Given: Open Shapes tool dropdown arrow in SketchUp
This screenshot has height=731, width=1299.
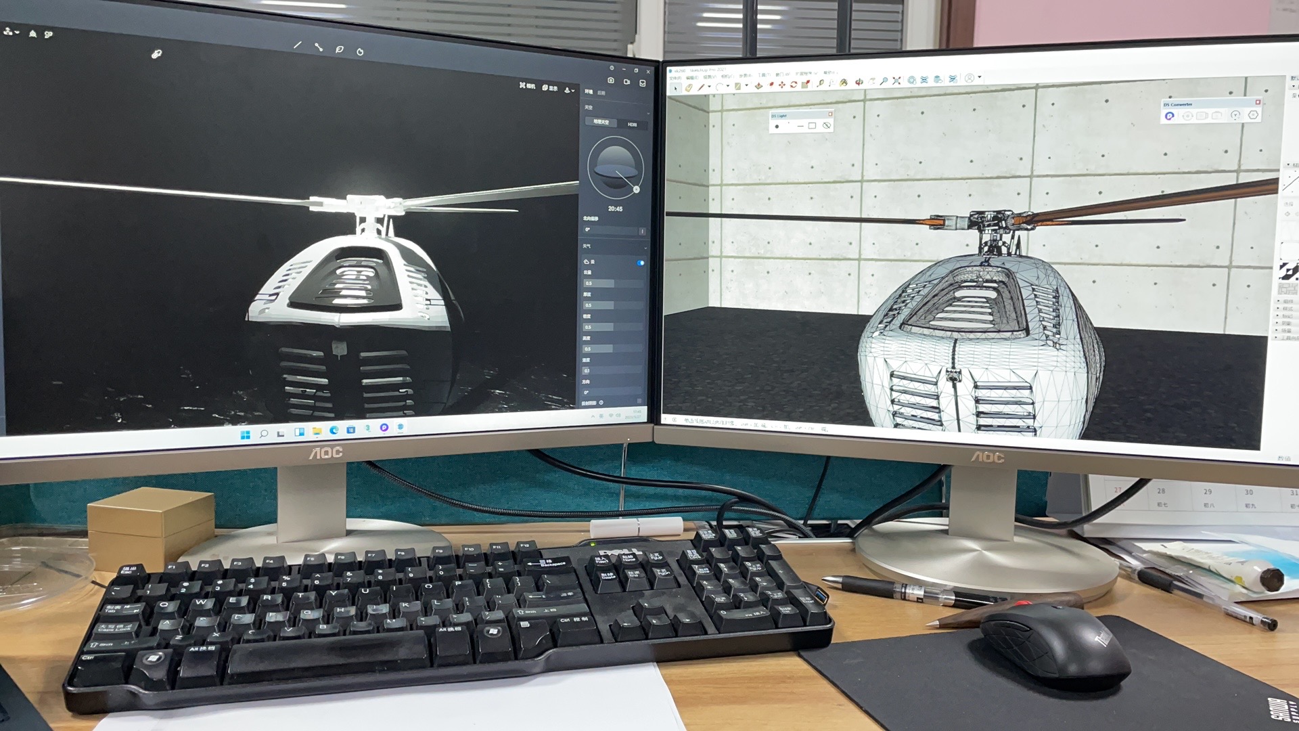Looking at the screenshot, I should [746, 85].
